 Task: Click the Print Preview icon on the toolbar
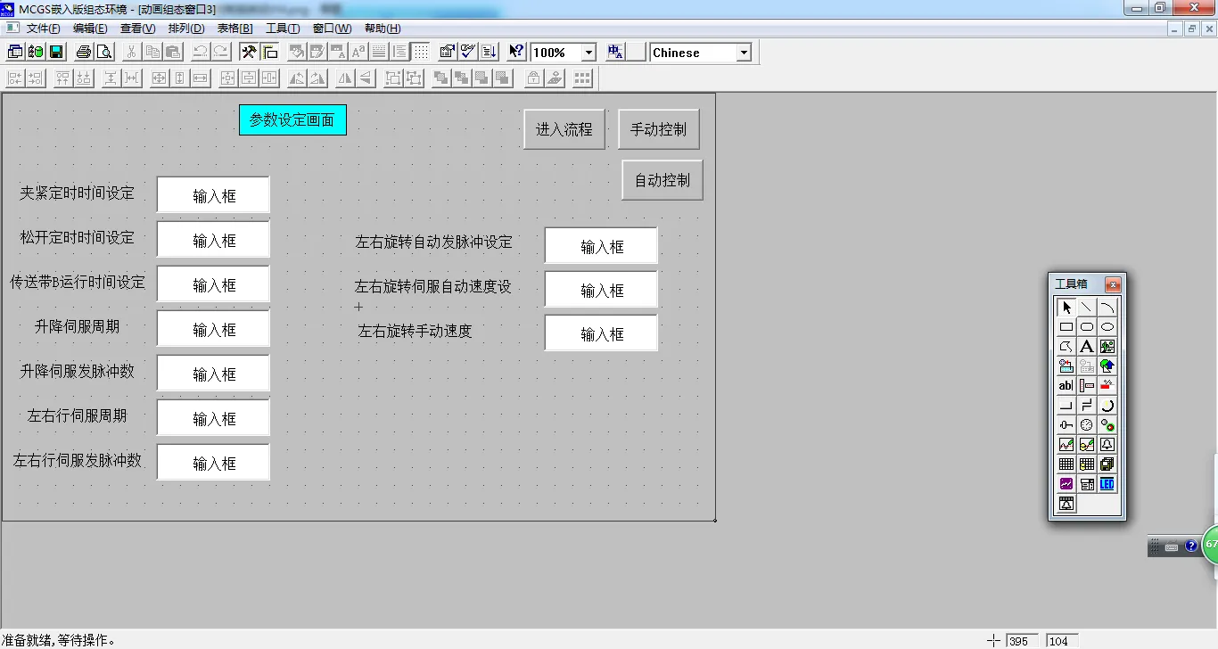[104, 54]
